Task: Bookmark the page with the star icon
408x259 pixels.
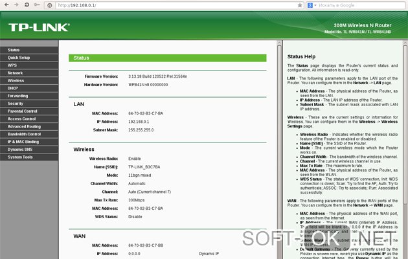Action: click(300, 5)
